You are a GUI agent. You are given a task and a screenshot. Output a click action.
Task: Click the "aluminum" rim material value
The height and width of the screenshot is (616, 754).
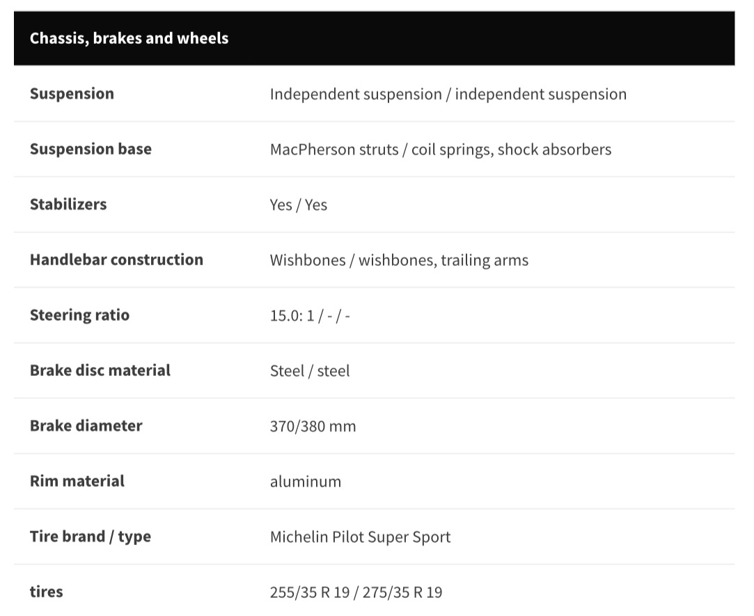click(306, 482)
